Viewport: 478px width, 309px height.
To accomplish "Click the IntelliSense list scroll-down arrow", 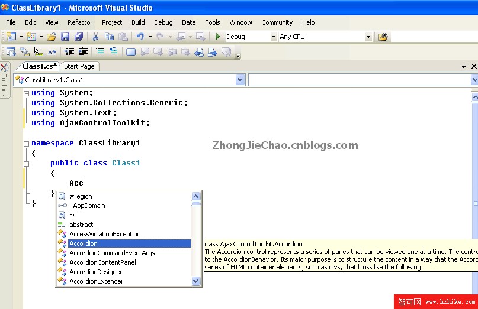I will tap(196, 282).
